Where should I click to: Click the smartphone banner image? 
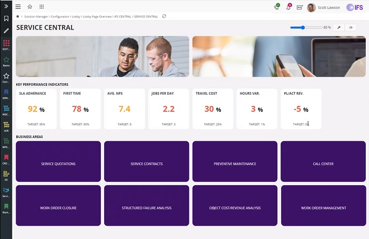click(x=279, y=56)
